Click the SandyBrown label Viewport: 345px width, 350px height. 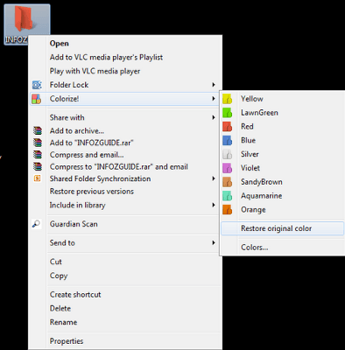point(262,182)
